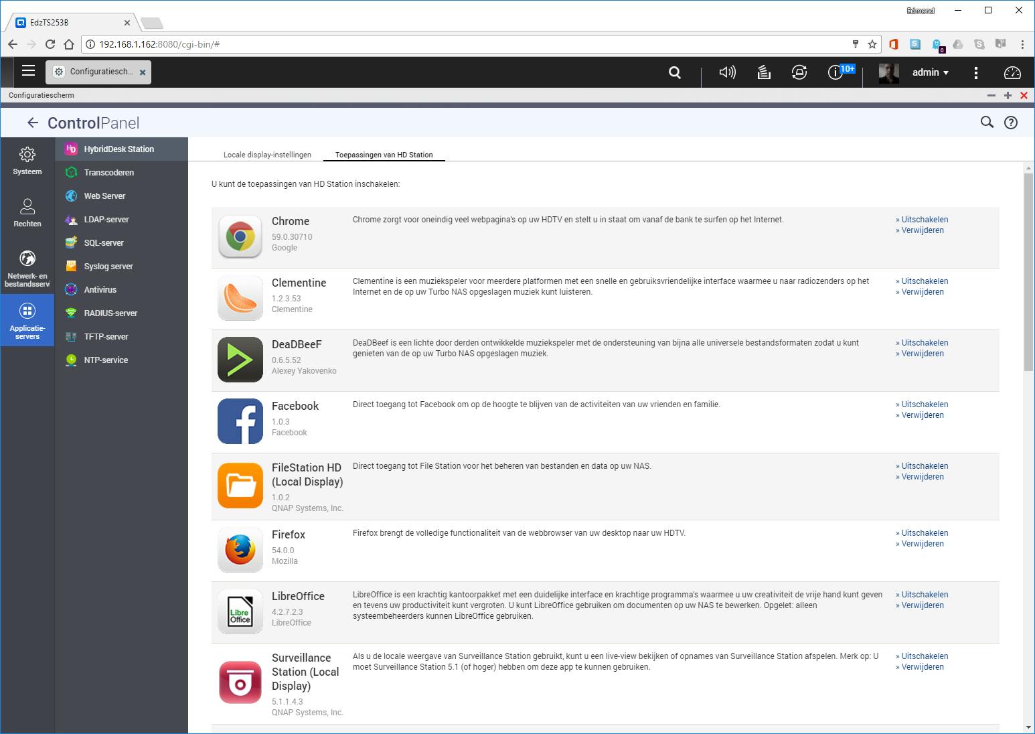Viewport: 1035px width, 734px height.
Task: Click the Chrome app icon
Action: [x=240, y=237]
